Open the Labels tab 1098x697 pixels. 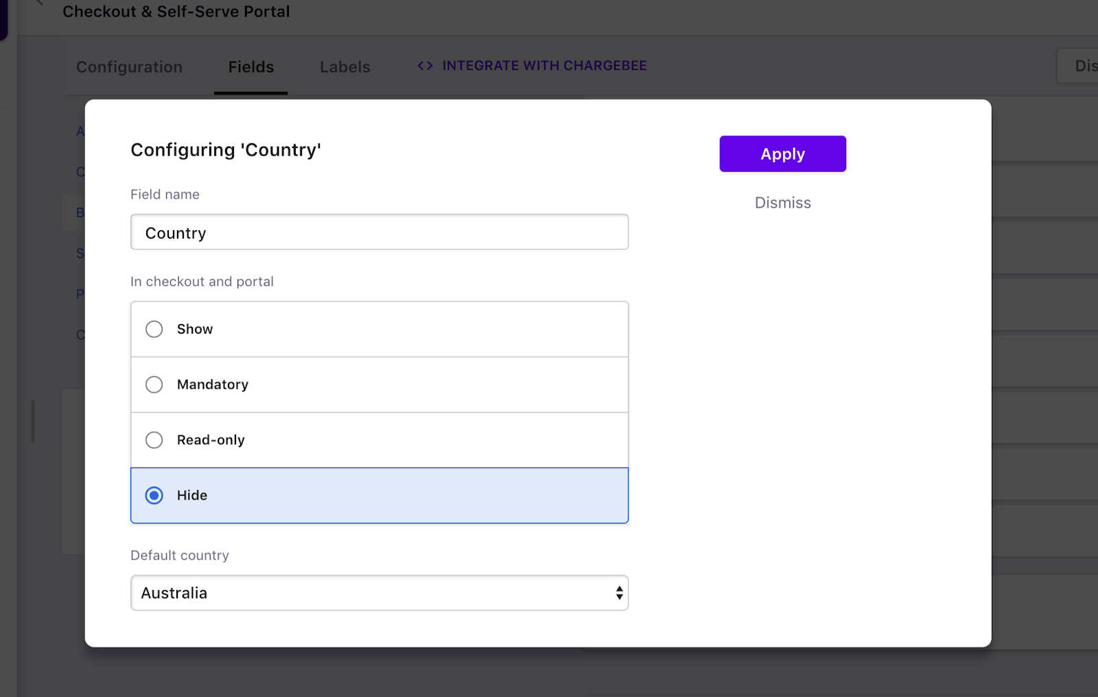tap(344, 67)
